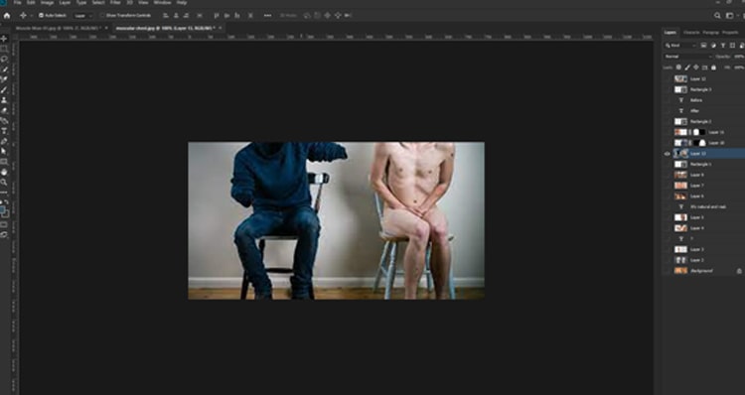Click the Layer 12 thumbnail

680,78
